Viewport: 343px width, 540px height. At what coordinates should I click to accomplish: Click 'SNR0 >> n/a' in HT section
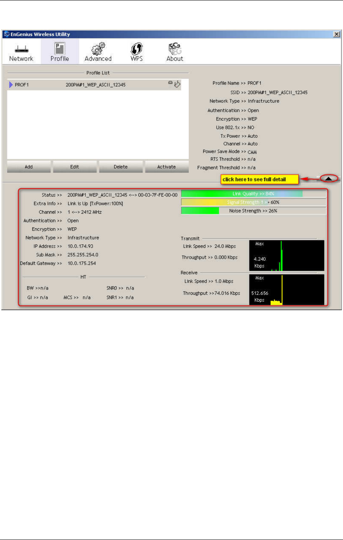[120, 288]
